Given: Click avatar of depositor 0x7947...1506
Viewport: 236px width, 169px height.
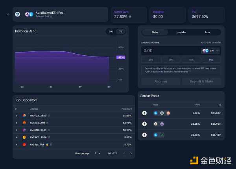Looking at the screenshot, I should 24,137.
